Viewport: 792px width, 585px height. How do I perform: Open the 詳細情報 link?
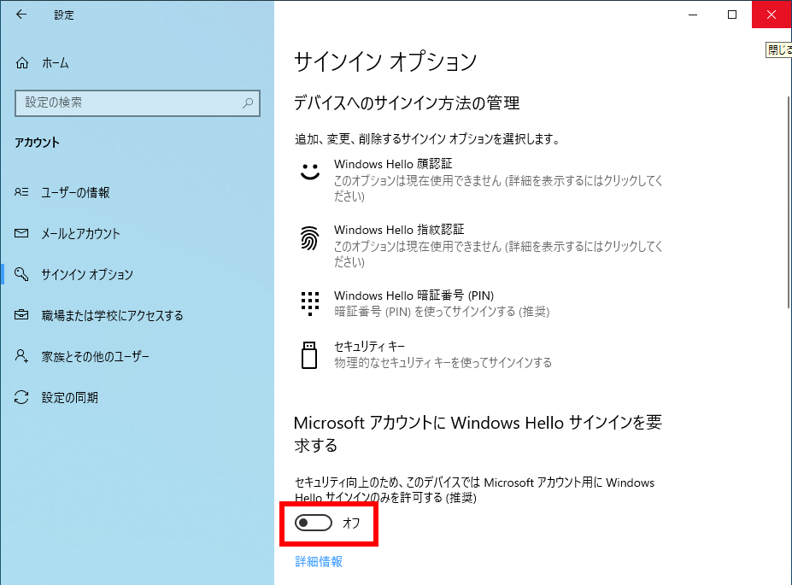pos(319,561)
